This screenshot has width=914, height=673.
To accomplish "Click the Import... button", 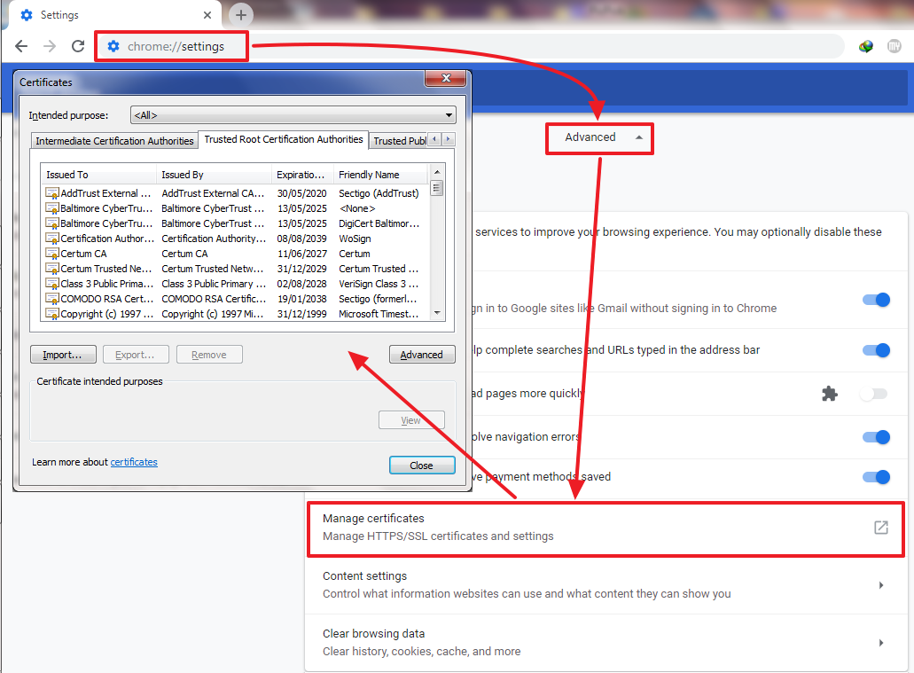I will [x=63, y=355].
